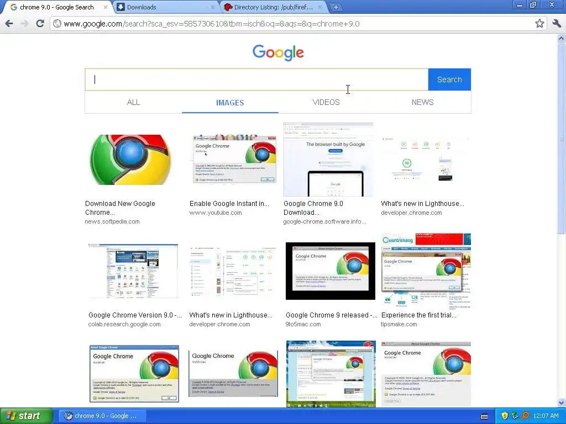Click the vertical scrollbar thumb

tap(562, 139)
